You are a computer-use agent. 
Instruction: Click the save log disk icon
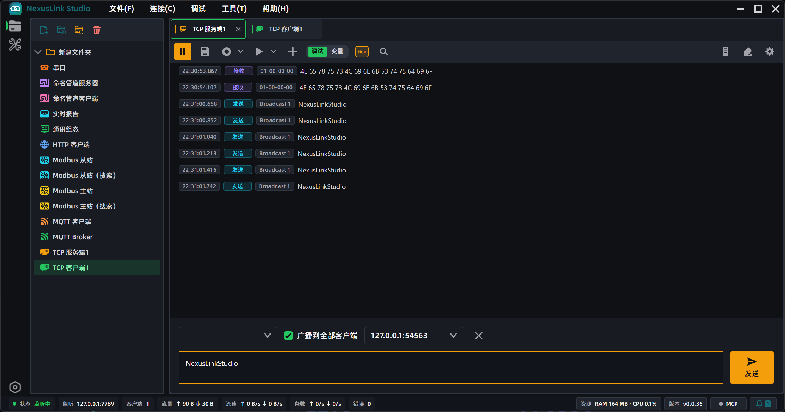point(205,52)
